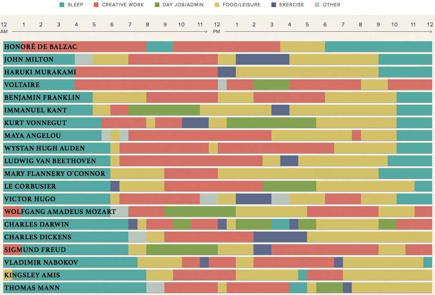Click Kingsley Amis's short teal afternoon sleep segment
The width and height of the screenshot is (435, 295).
[302, 275]
